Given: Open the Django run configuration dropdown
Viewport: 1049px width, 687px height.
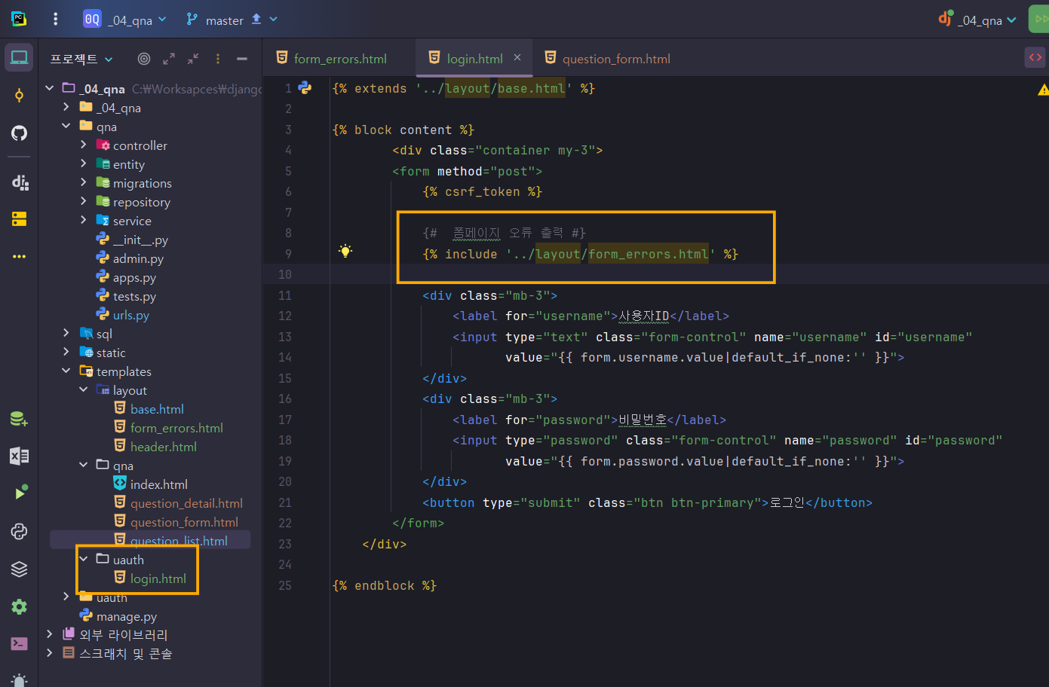Looking at the screenshot, I should click(x=978, y=20).
